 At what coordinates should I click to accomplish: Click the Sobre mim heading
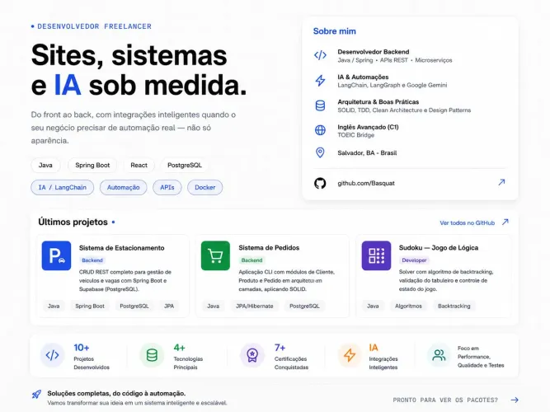[x=334, y=31]
